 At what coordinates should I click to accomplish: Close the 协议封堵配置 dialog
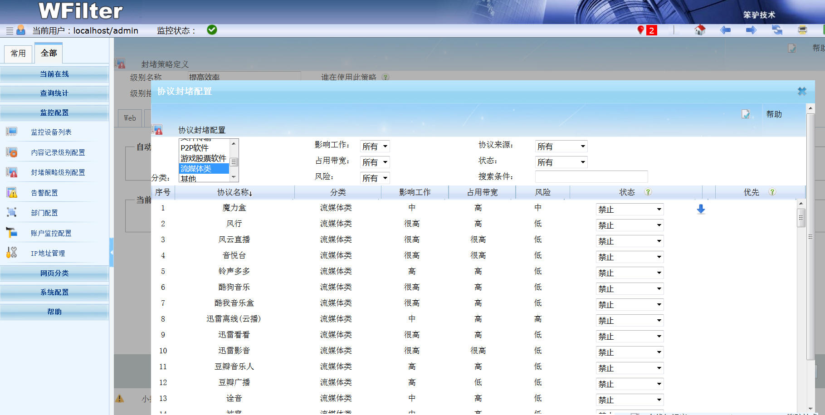coord(802,92)
